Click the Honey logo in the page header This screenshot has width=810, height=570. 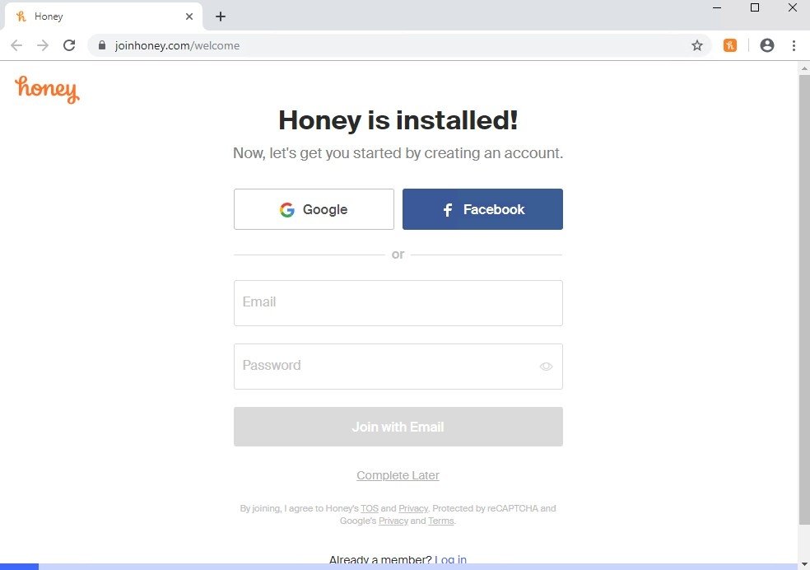[47, 90]
